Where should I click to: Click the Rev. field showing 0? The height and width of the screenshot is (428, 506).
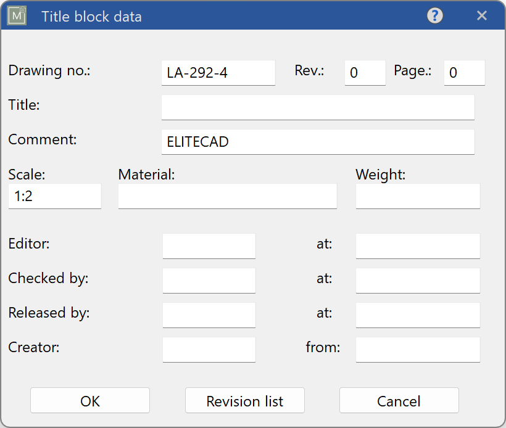[x=365, y=73]
